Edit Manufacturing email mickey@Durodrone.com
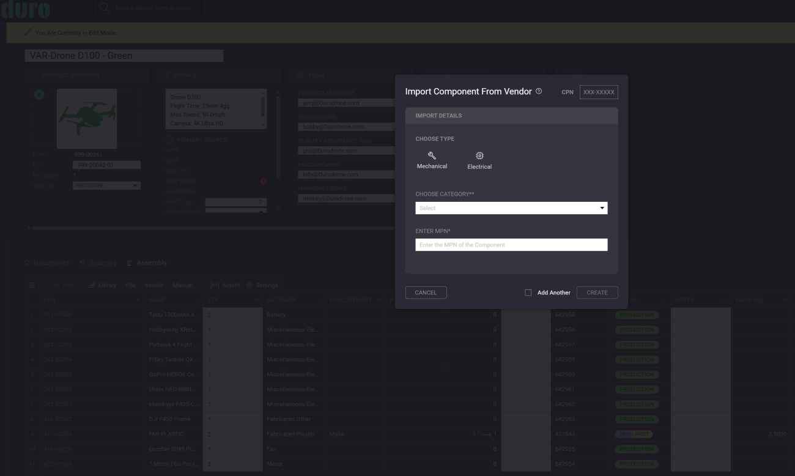The width and height of the screenshot is (795, 476). click(347, 198)
